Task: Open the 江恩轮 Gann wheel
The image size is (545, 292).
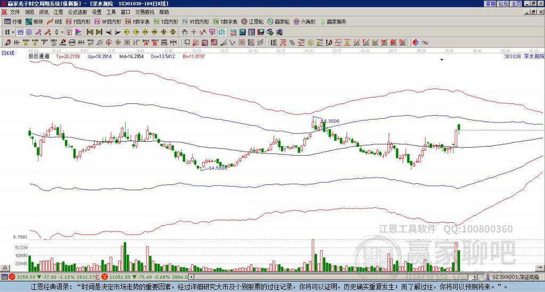Action: pyautogui.click(x=252, y=21)
